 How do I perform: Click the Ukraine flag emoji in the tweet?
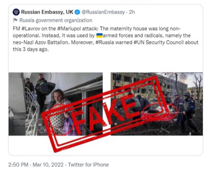(99, 36)
